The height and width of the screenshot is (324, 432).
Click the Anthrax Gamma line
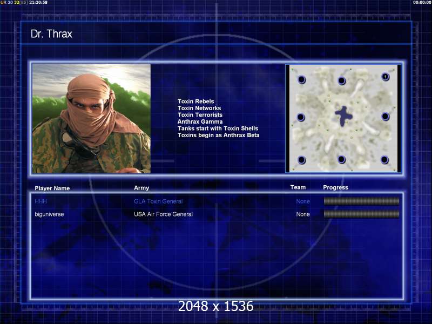click(200, 122)
